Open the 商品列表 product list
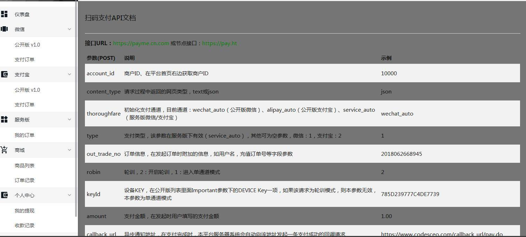The width and height of the screenshot is (526, 237). pyautogui.click(x=25, y=166)
